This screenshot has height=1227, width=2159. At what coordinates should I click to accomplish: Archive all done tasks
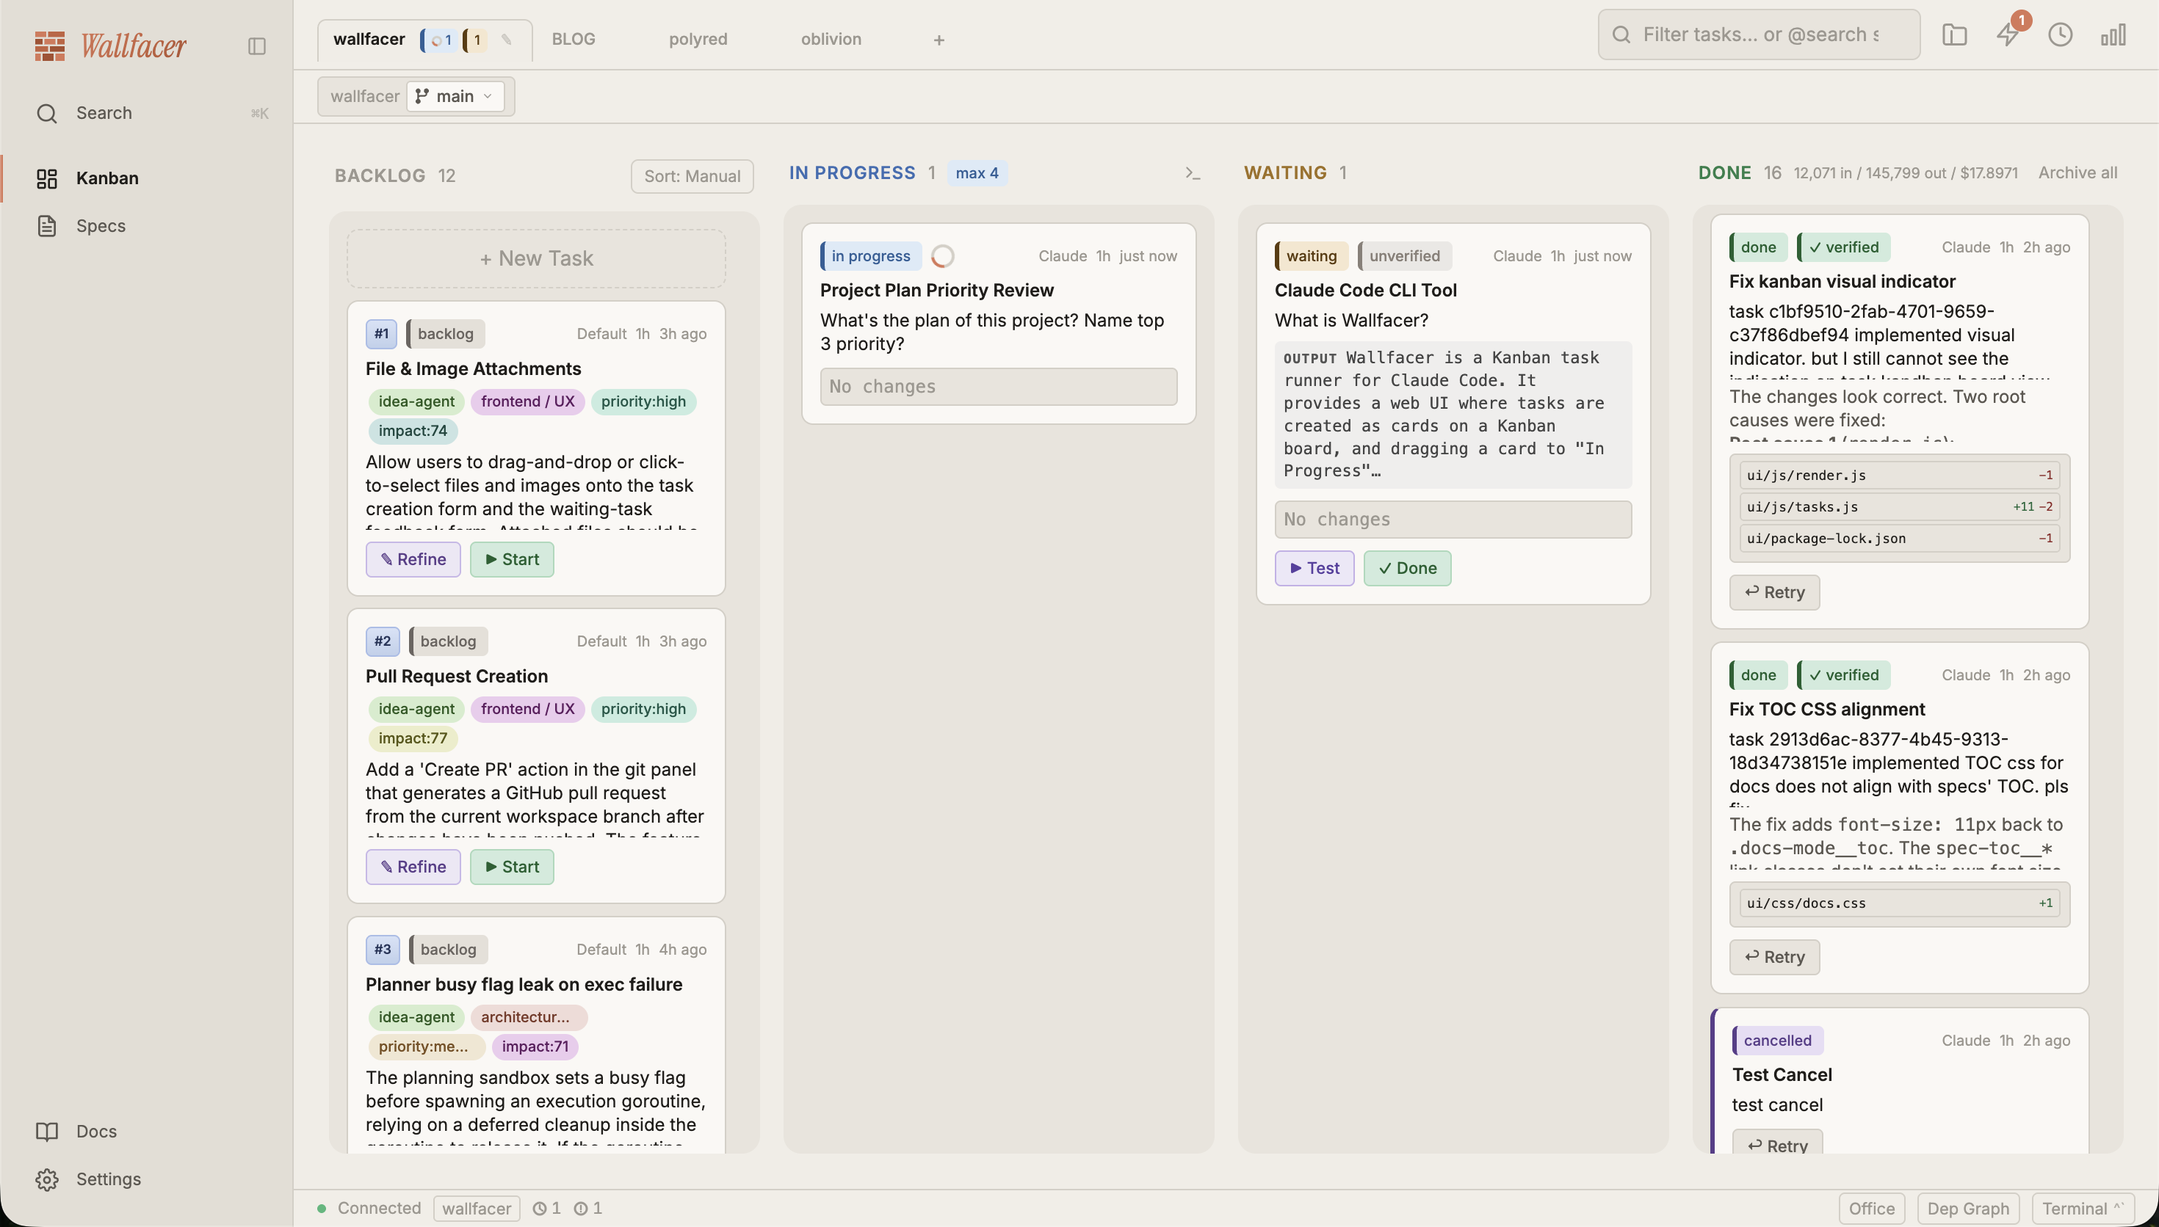[x=2077, y=172]
